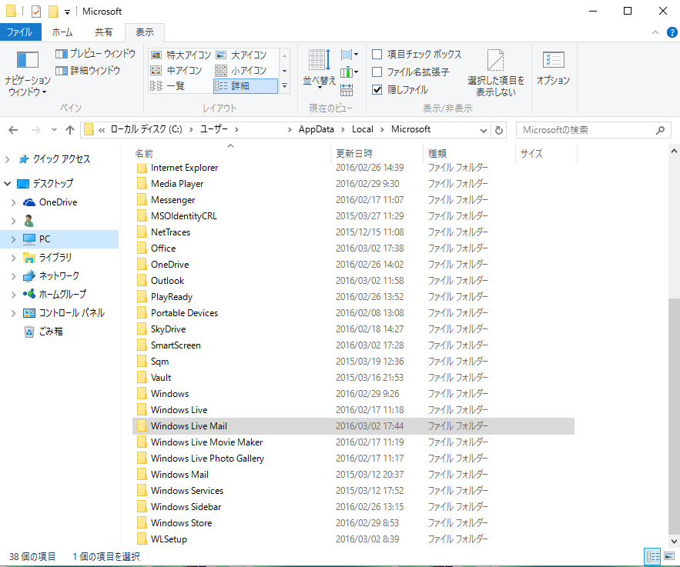Click Hide selected items (選択した項目を表示しない)
This screenshot has width=680, height=567.
coord(496,72)
